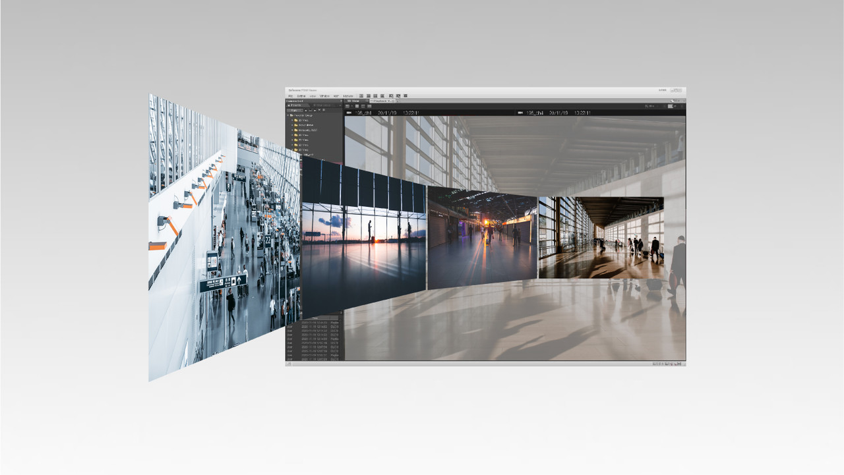Open the Window menu
The width and height of the screenshot is (844, 475).
coord(324,96)
